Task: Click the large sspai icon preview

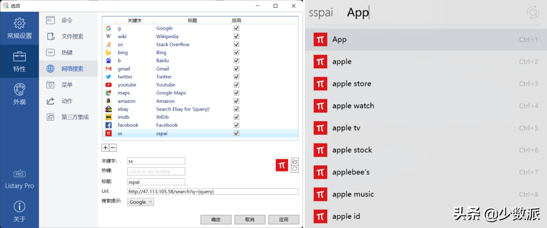Action: click(x=282, y=165)
